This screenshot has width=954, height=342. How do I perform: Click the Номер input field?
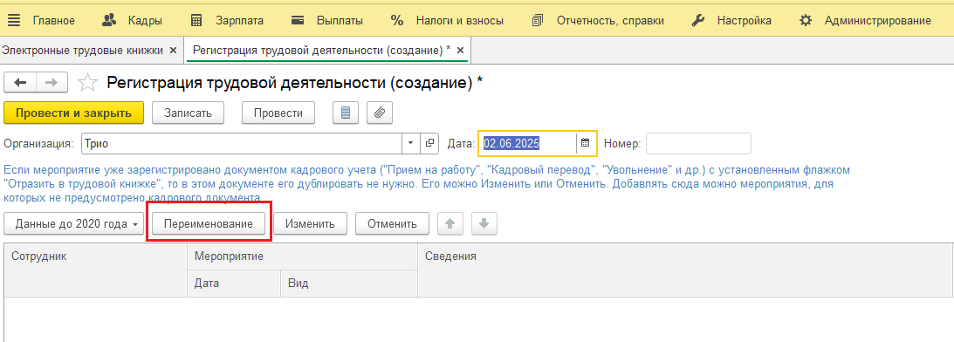(x=698, y=144)
